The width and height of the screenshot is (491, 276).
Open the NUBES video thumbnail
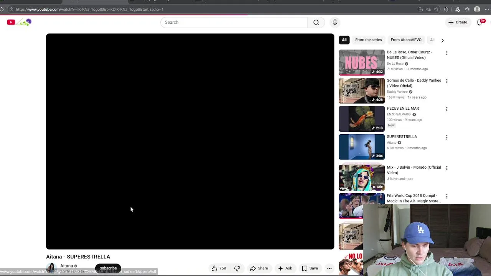tap(361, 62)
